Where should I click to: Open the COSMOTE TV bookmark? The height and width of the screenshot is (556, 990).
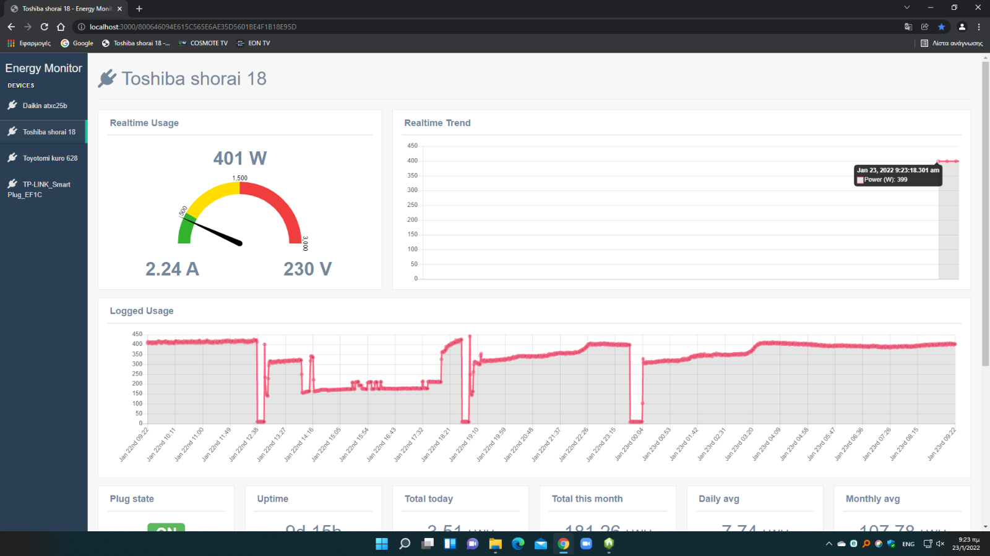tap(203, 43)
